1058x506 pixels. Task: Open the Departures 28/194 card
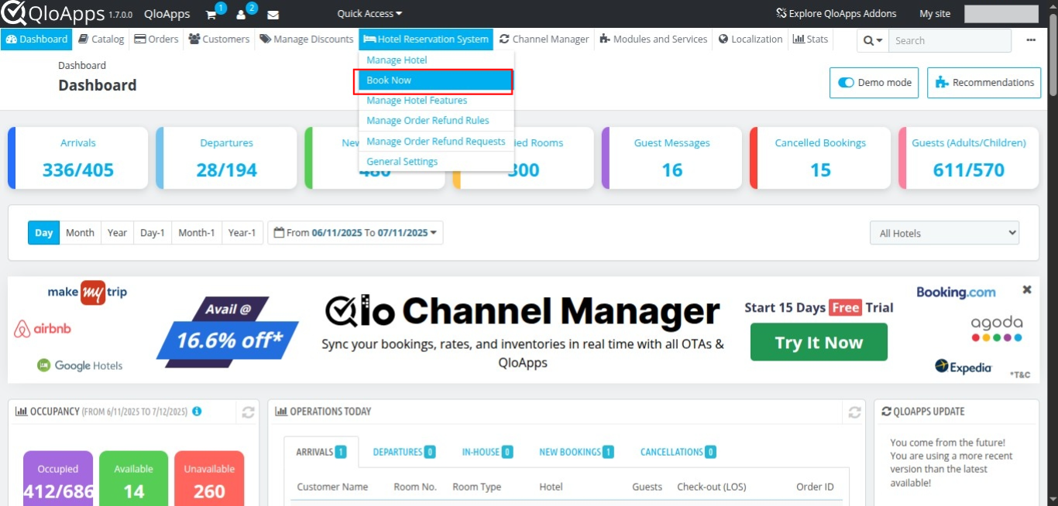[x=226, y=158]
